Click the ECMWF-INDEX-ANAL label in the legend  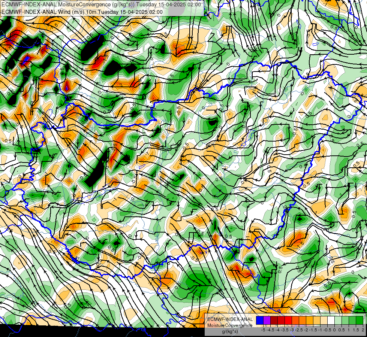click(x=230, y=319)
